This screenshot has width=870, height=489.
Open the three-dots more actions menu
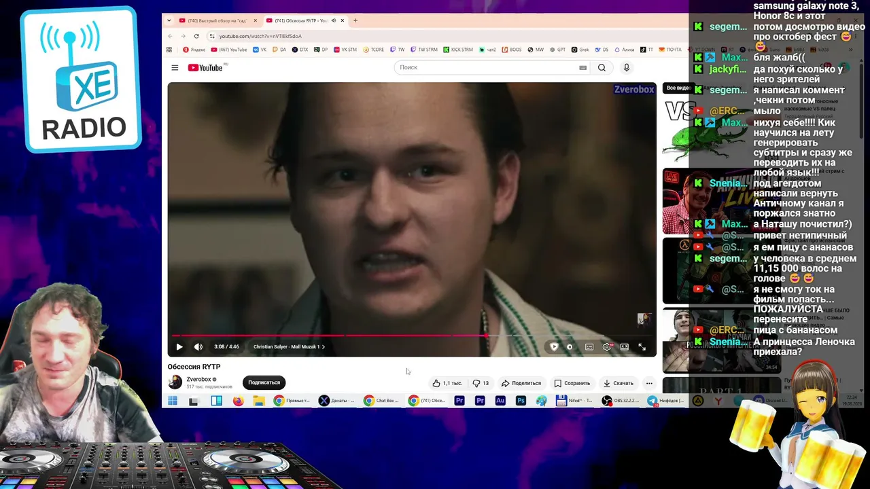pos(649,383)
